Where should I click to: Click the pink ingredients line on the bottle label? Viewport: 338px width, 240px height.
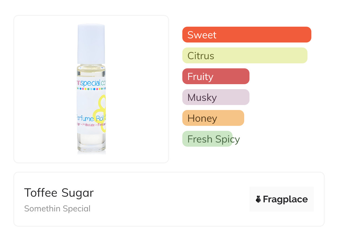91,125
